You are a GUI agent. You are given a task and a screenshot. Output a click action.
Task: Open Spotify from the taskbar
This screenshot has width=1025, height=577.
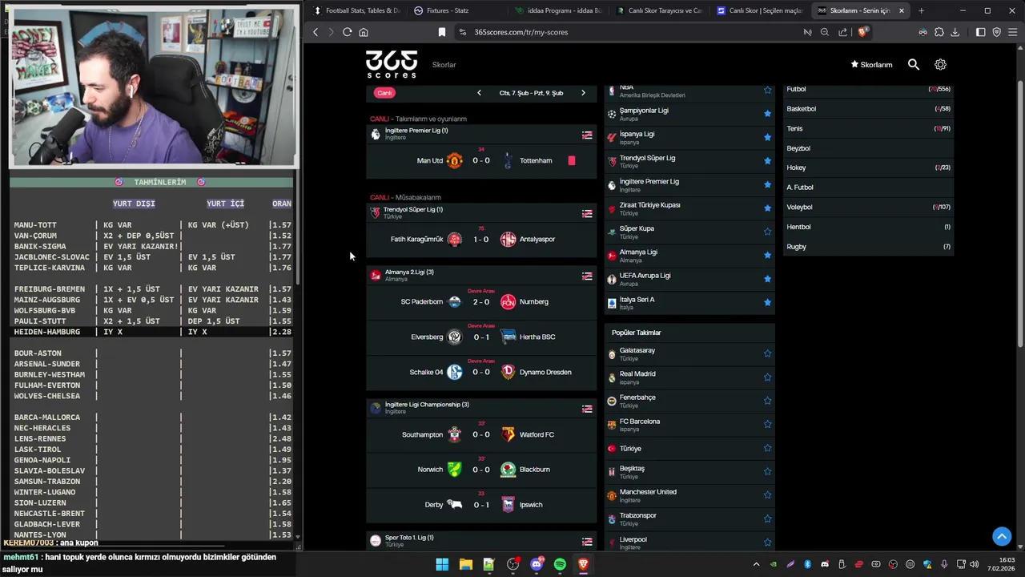click(560, 564)
